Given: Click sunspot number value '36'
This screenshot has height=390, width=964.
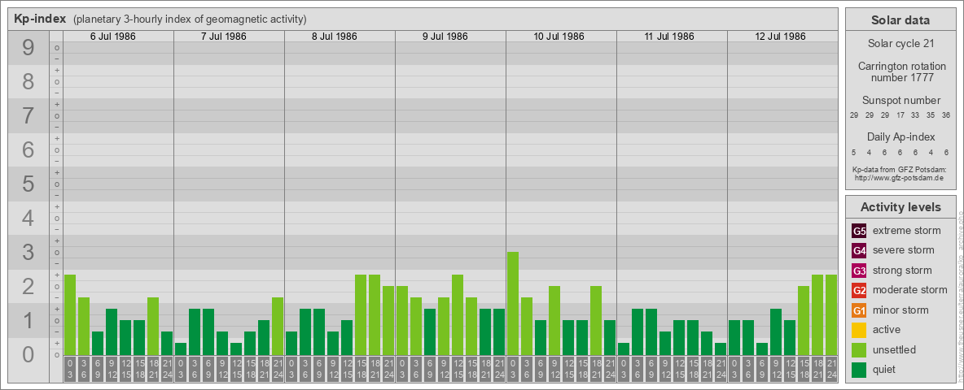Looking at the screenshot, I should pos(946,115).
